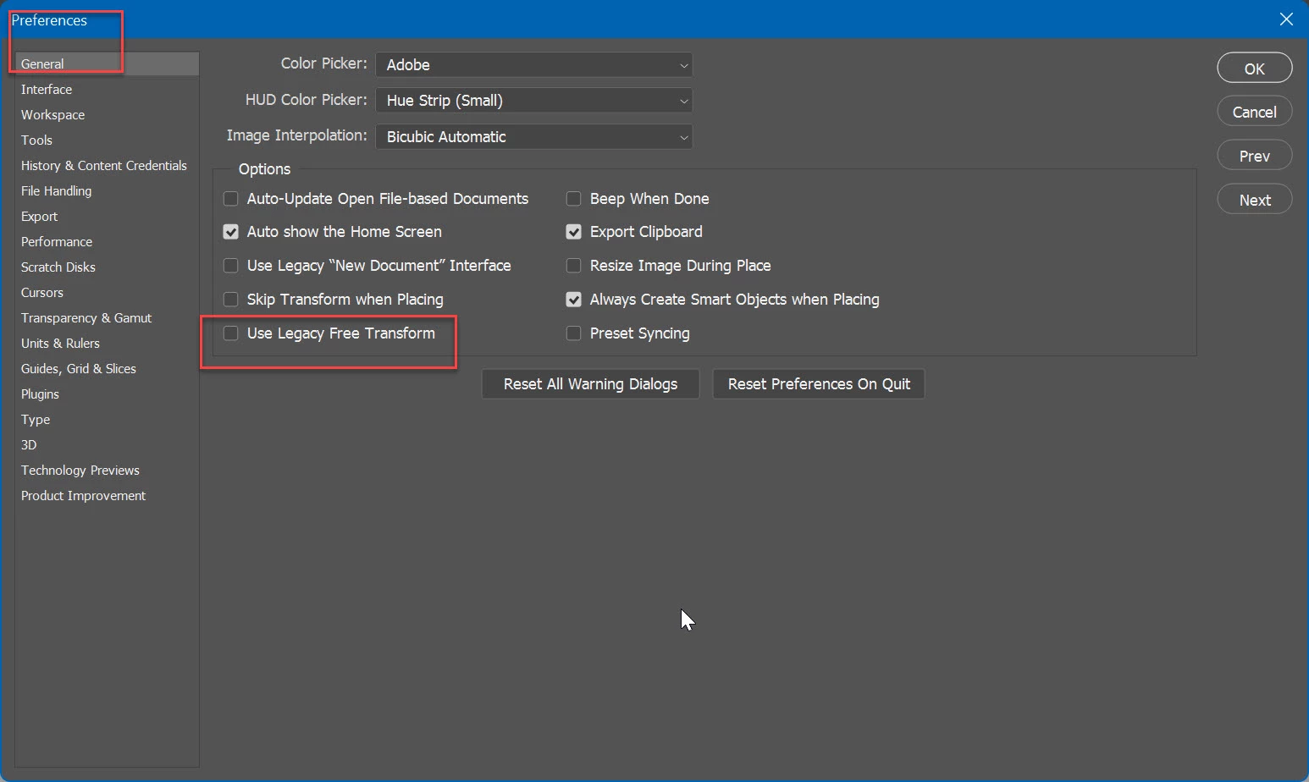Cancel the Preferences dialog
The height and width of the screenshot is (782, 1309).
point(1255,112)
